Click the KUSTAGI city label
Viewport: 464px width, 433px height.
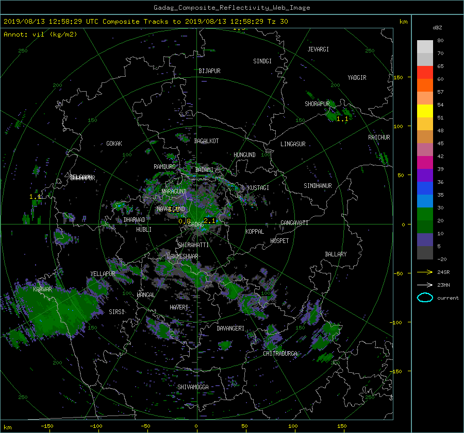[258, 188]
